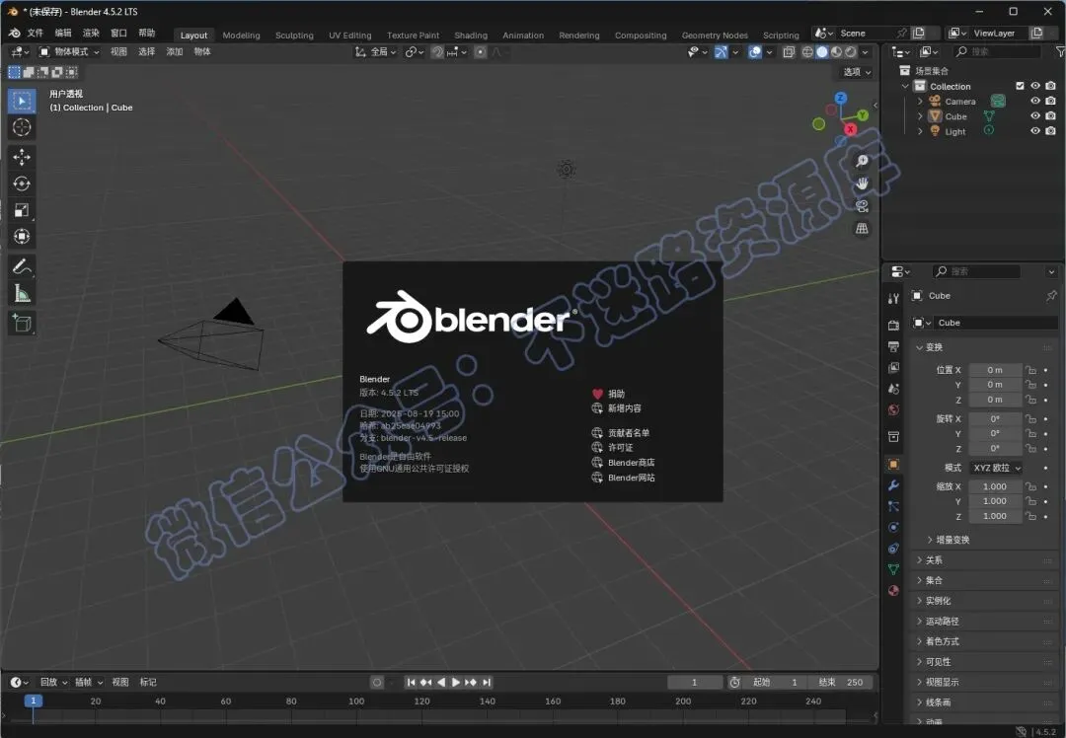Screen dimensions: 1066x738
Task: Select the Measure tool
Action: click(x=22, y=294)
